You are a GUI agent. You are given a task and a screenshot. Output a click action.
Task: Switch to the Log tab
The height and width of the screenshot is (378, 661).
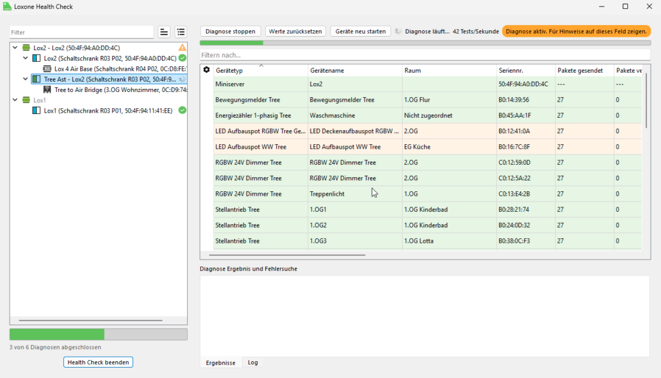253,363
